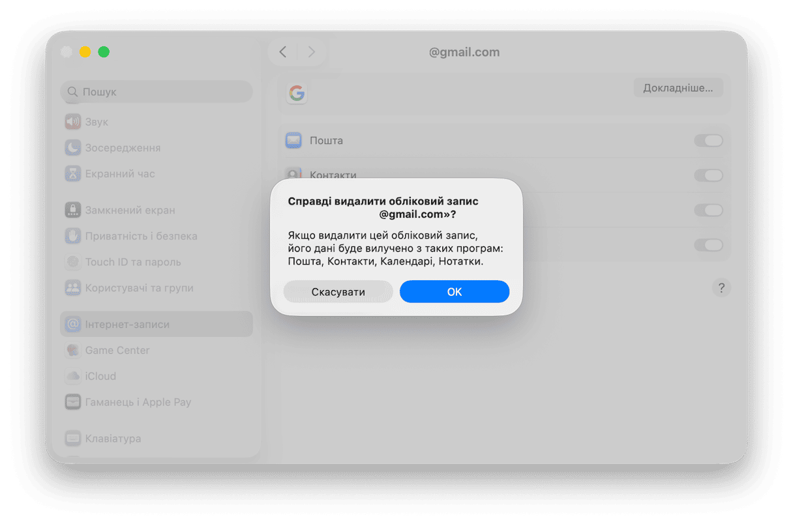Click the Cancel (Скасувати) button
This screenshot has height=524, width=793.
338,292
